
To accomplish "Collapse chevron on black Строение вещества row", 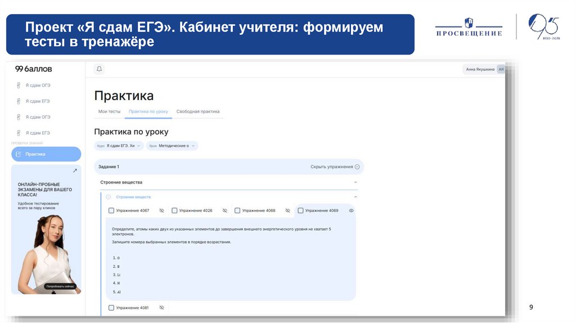I will 355,182.
